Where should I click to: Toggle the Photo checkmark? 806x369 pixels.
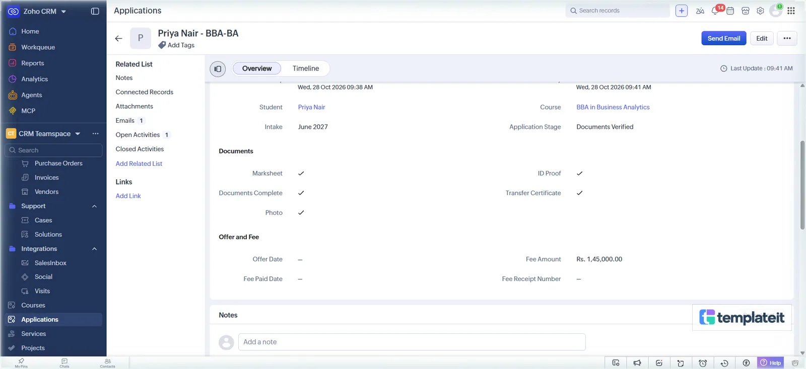pyautogui.click(x=301, y=213)
